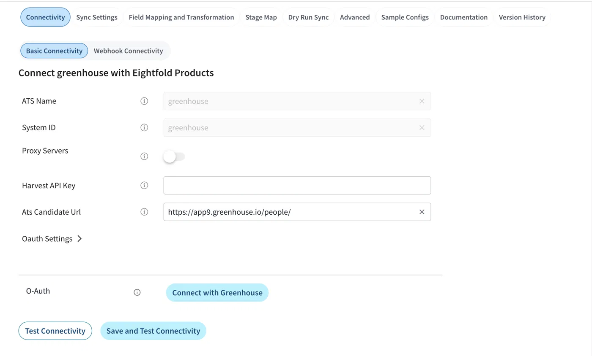Toggle the Proxy Servers switch
The height and width of the screenshot is (356, 592).
click(x=174, y=156)
